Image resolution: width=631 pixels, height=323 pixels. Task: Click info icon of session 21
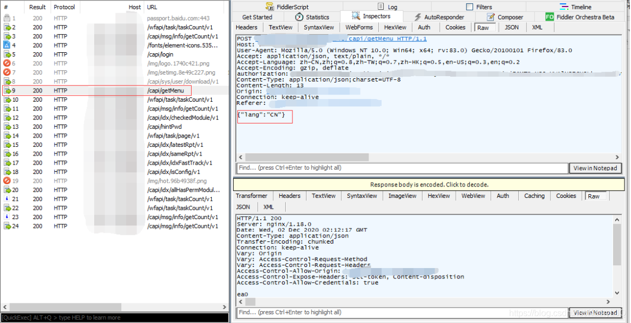pyautogui.click(x=7, y=199)
